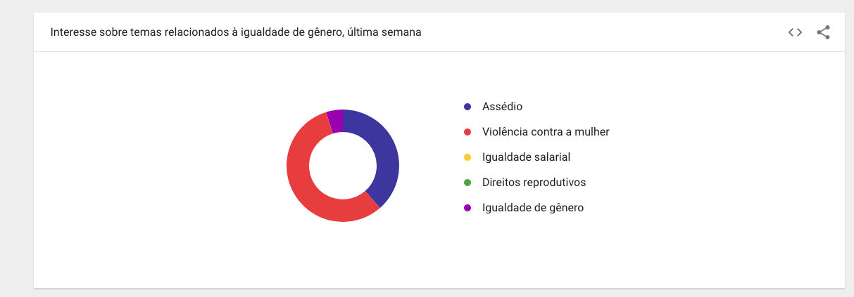The image size is (854, 297).
Task: Click the white center of the donut chart
Action: point(343,166)
